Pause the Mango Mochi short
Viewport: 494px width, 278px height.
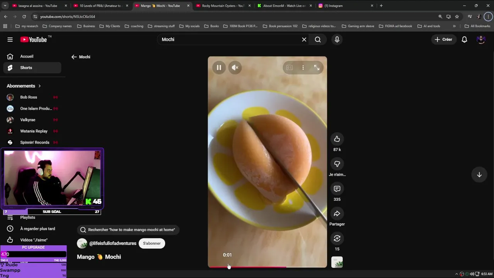tap(219, 68)
